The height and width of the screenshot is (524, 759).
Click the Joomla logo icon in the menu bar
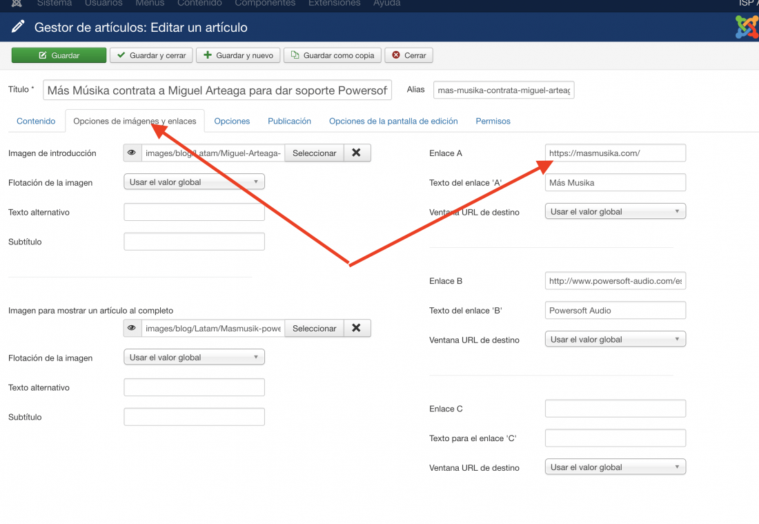pos(17,3)
